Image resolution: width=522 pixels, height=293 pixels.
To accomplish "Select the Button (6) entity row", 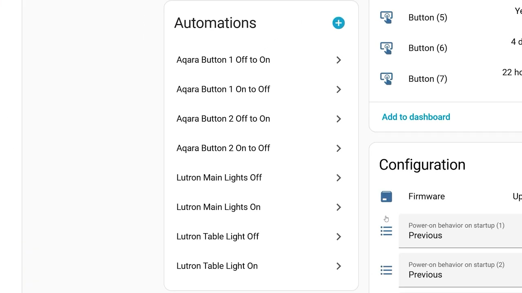I will tap(428, 48).
